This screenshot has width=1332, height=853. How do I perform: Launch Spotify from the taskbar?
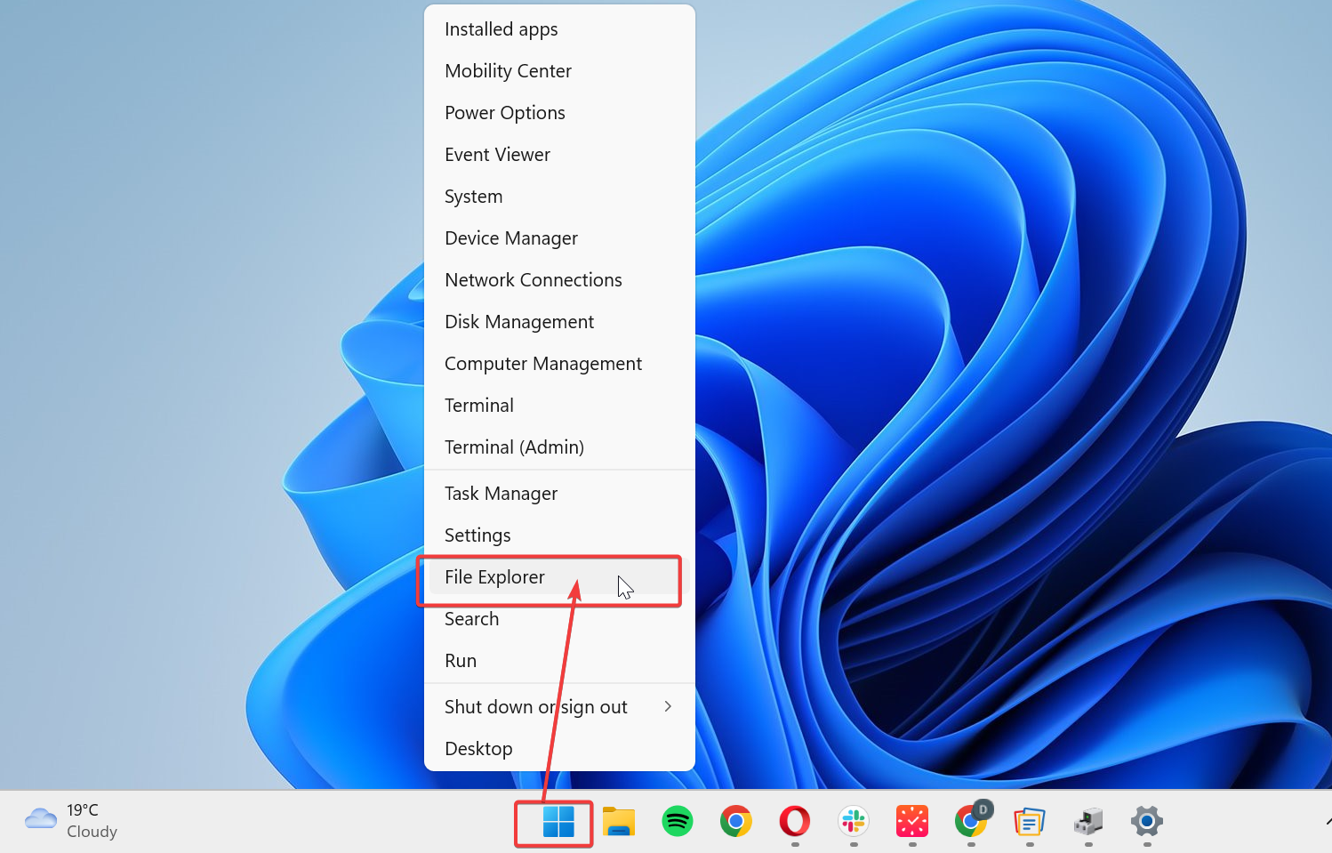(678, 821)
